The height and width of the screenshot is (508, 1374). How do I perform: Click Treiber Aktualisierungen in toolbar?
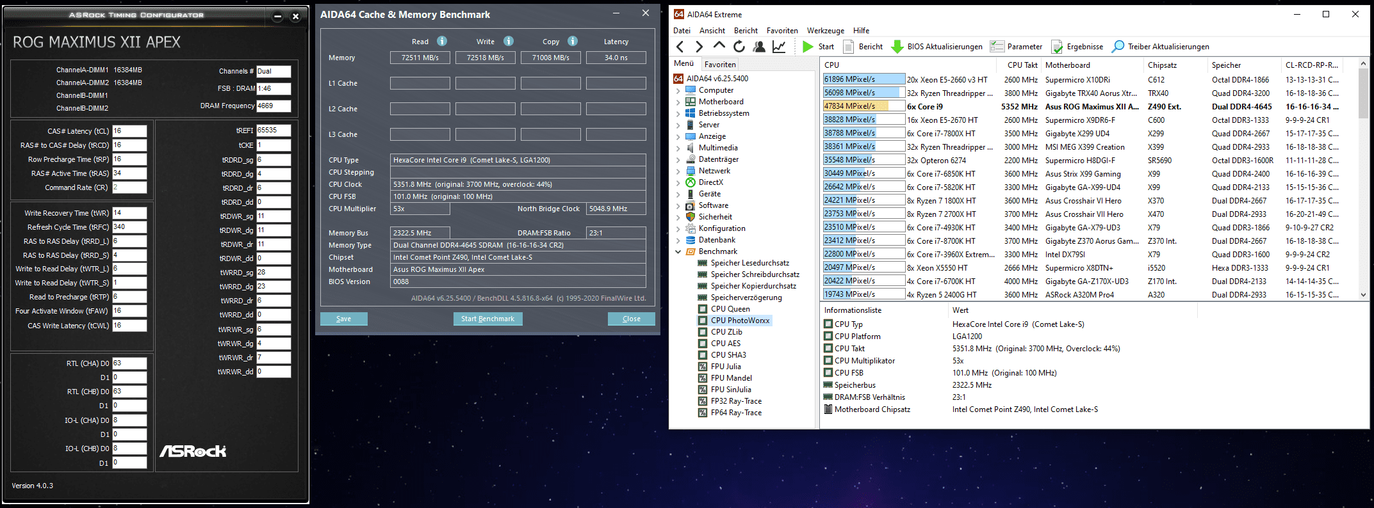point(1160,47)
